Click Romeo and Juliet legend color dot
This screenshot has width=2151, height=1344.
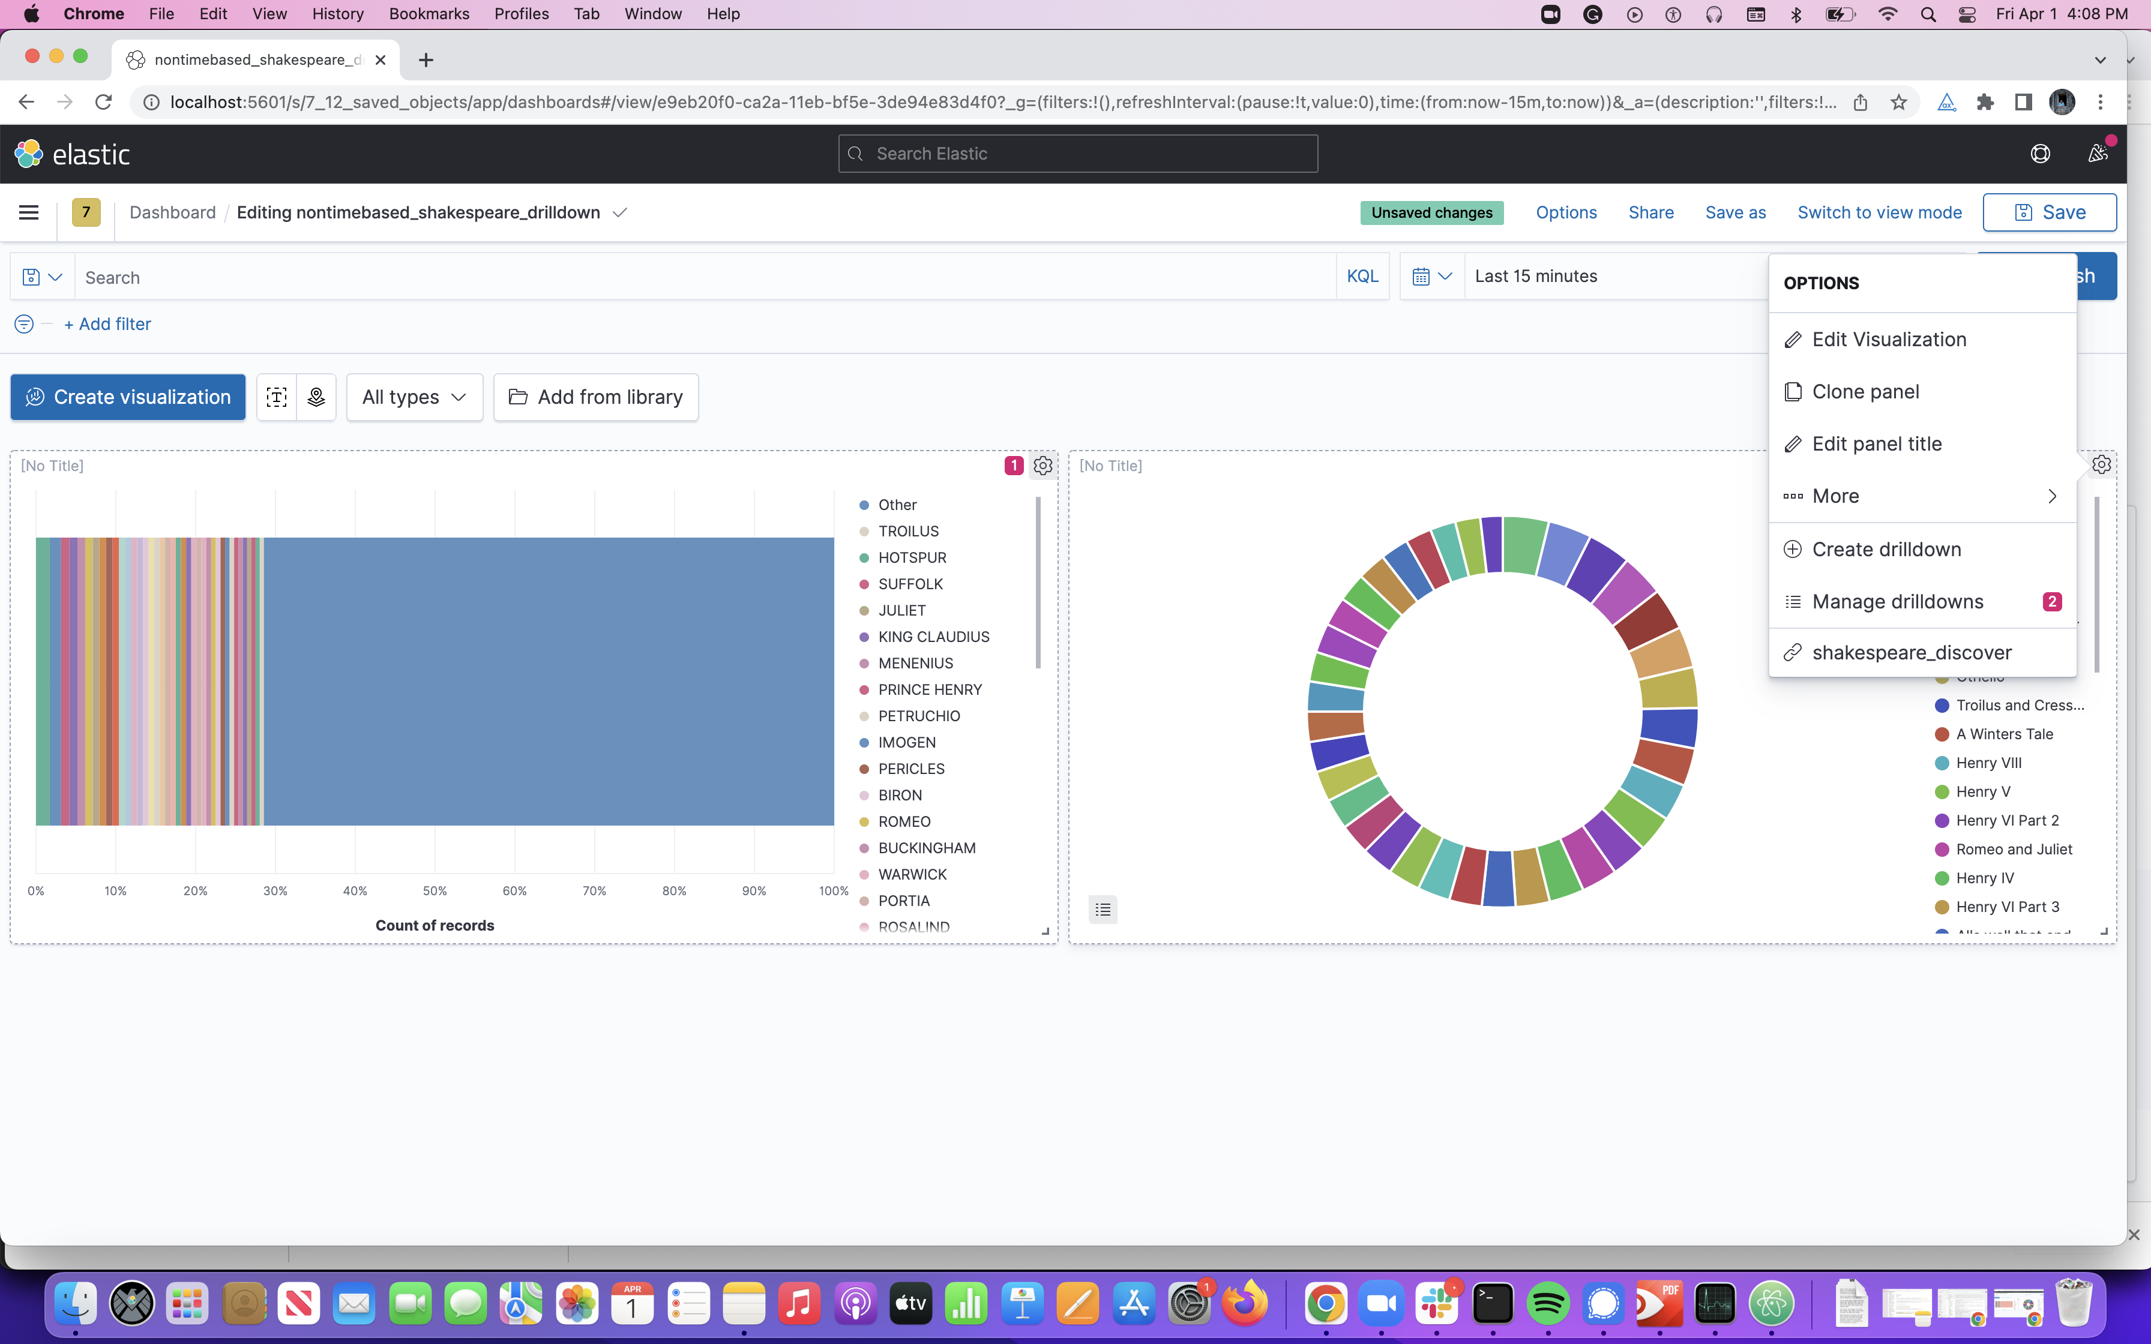(1942, 850)
